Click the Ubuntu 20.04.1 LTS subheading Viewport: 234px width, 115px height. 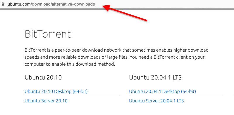pyautogui.click(x=155, y=77)
